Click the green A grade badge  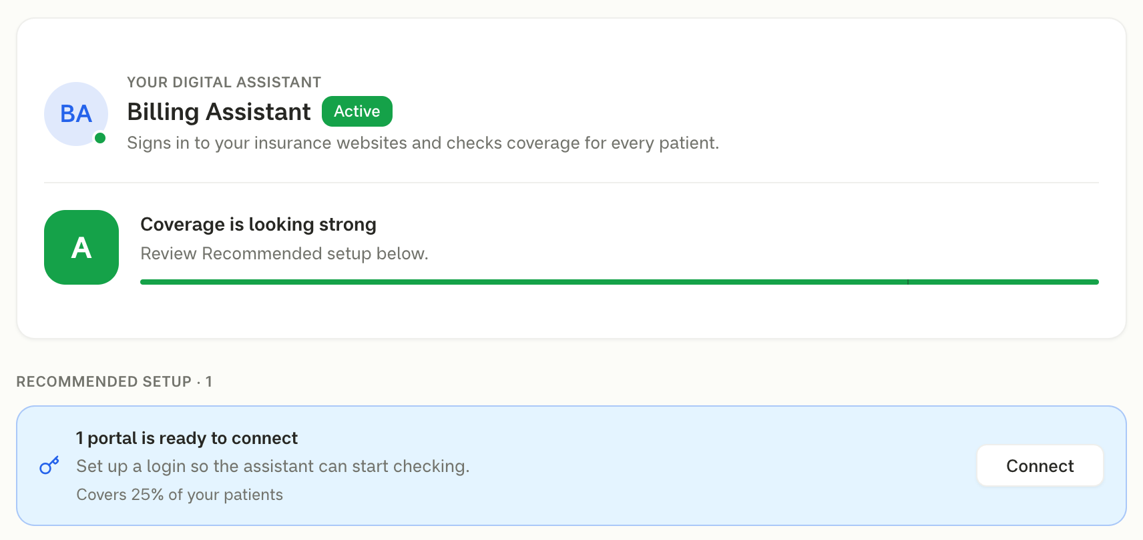pos(81,247)
